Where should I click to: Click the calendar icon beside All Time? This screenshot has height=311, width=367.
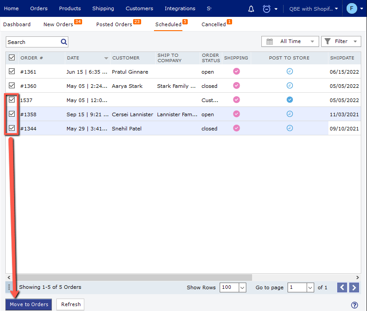270,41
